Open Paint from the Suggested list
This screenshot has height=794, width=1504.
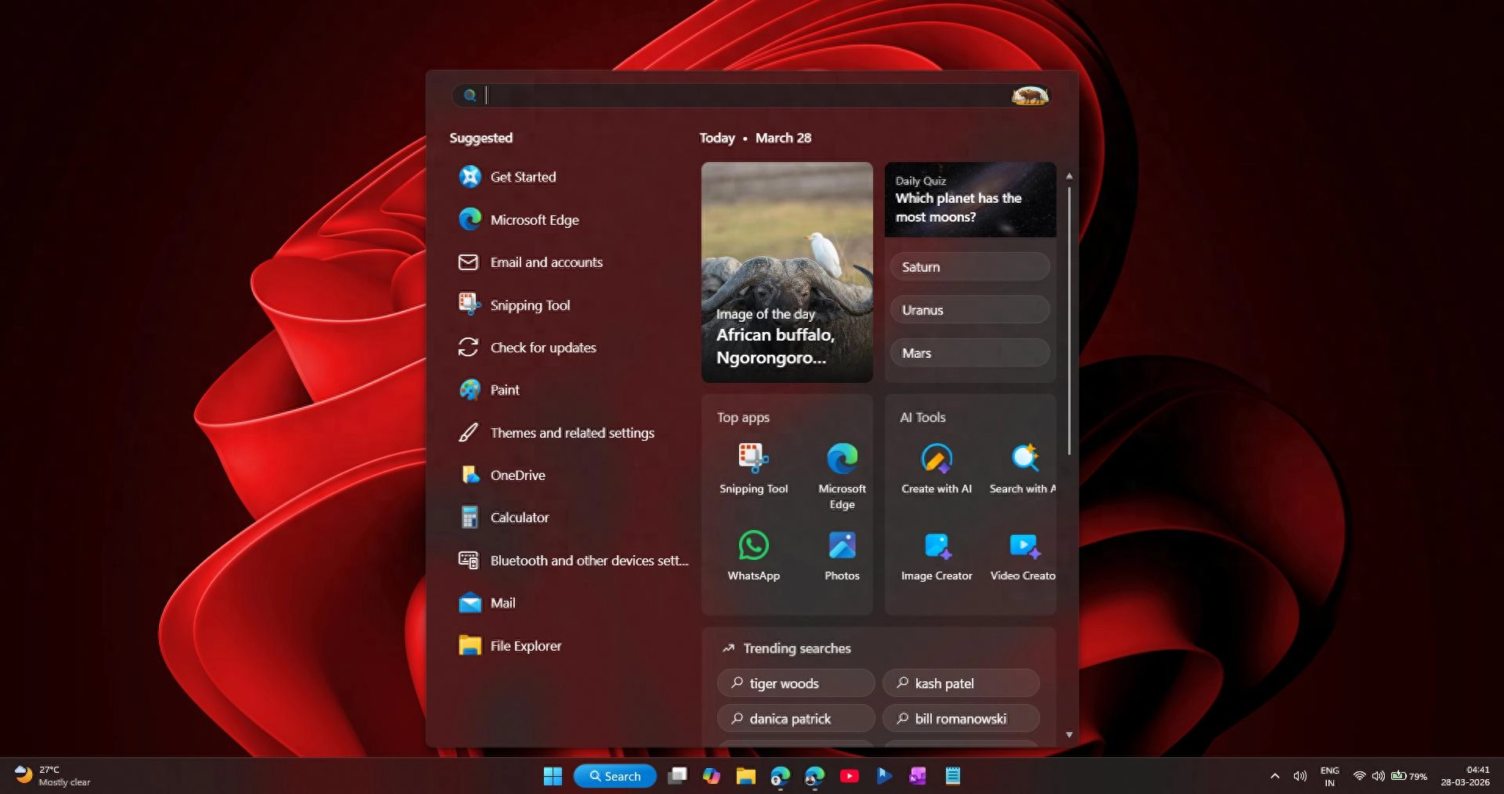[505, 389]
